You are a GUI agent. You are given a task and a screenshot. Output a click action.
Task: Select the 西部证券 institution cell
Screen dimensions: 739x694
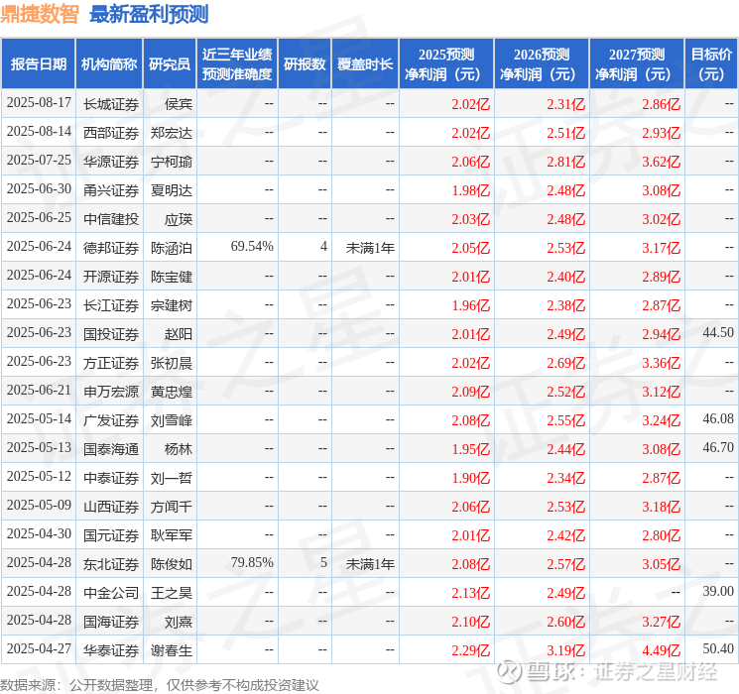tap(111, 133)
